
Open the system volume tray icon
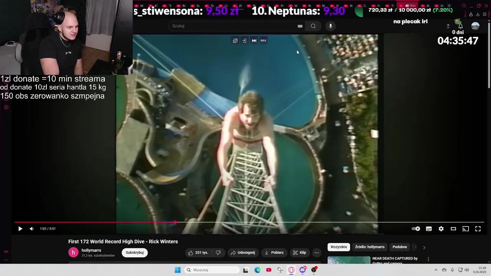(x=467, y=270)
